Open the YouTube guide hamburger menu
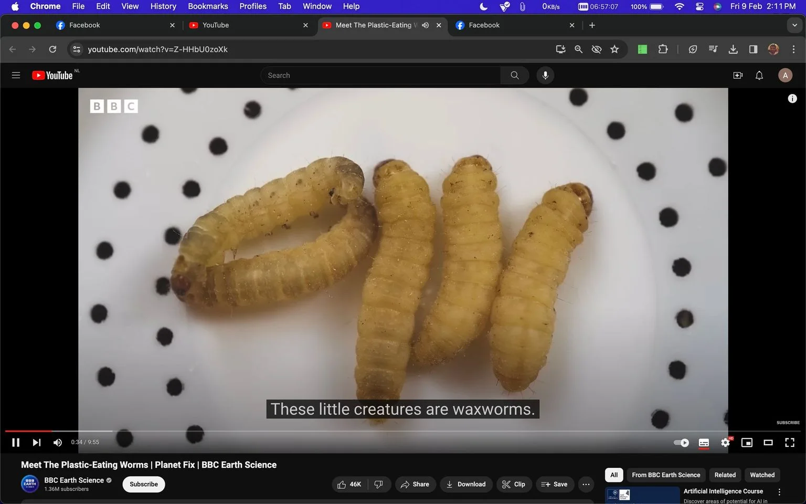 click(x=16, y=75)
